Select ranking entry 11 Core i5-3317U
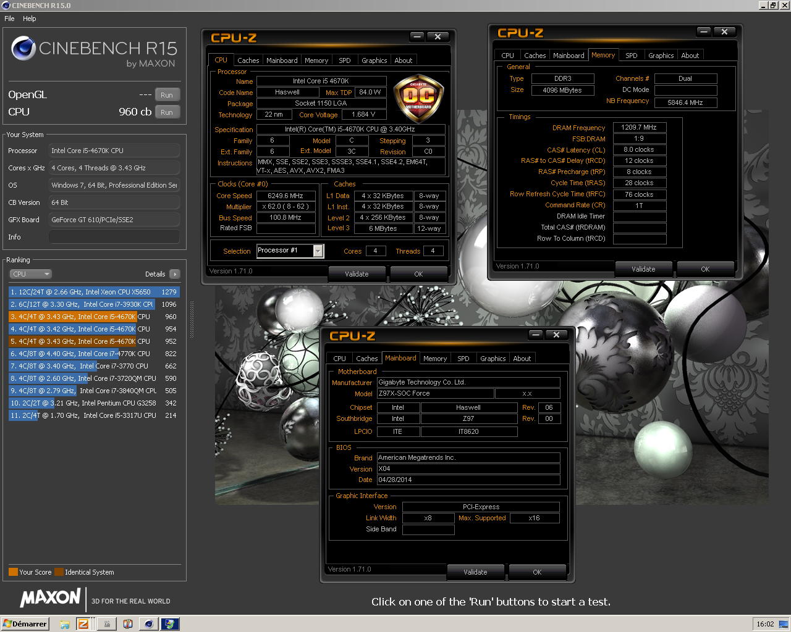The height and width of the screenshot is (632, 791). (94, 415)
